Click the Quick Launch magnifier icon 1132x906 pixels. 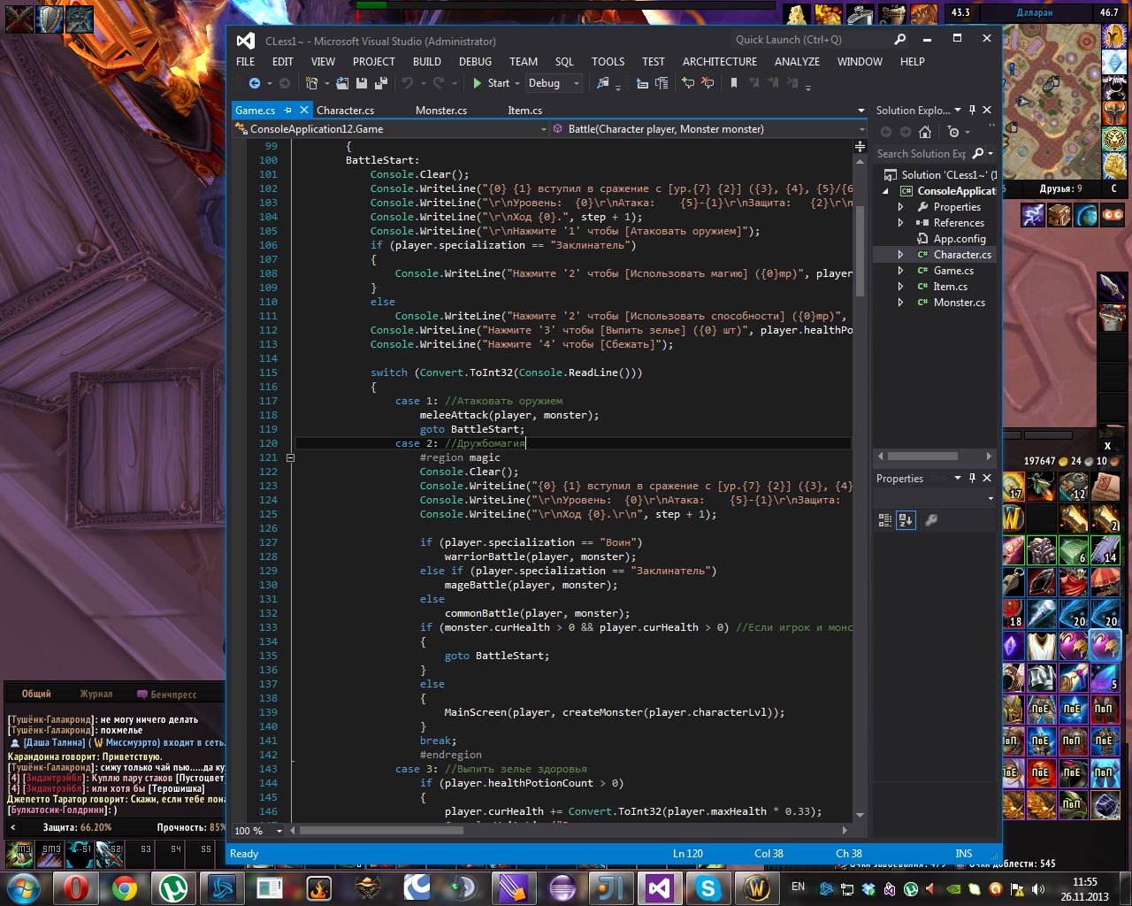(x=899, y=40)
